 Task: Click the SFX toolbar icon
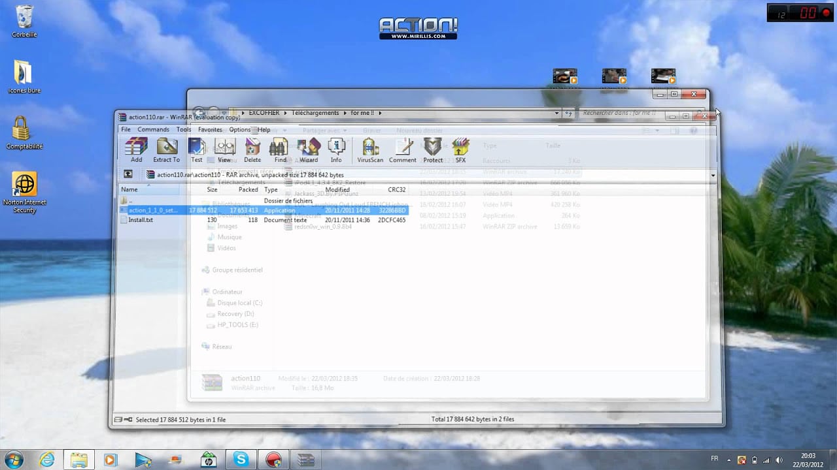click(x=461, y=150)
